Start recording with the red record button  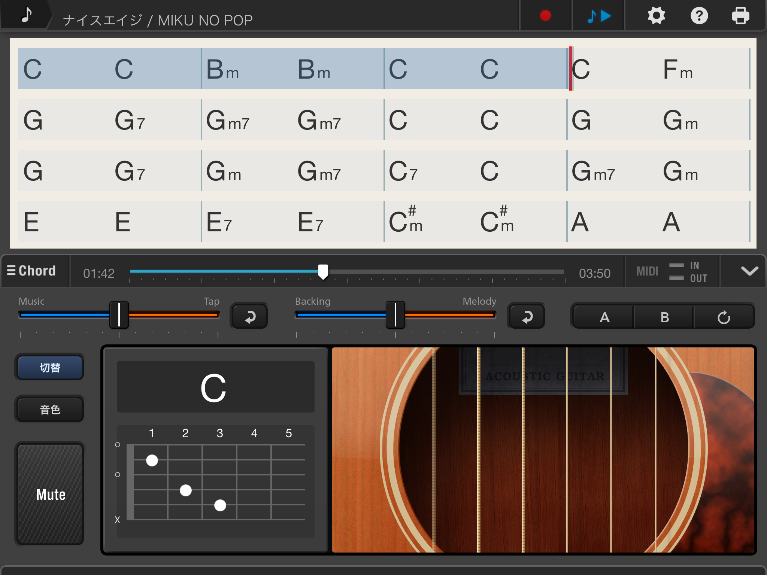click(545, 16)
